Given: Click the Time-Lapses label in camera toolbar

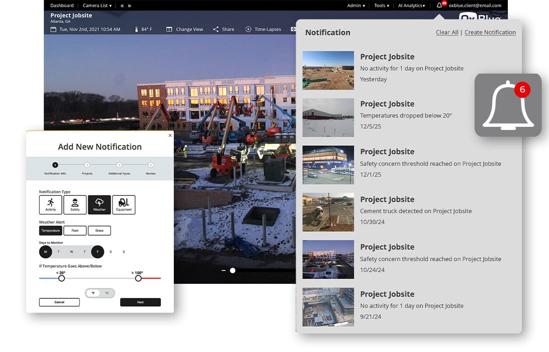Looking at the screenshot, I should 268,29.
